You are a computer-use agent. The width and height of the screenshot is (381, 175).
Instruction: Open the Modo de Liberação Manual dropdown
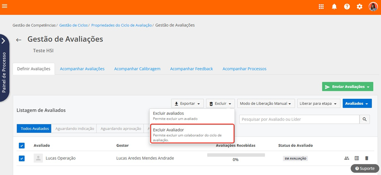[x=266, y=104]
